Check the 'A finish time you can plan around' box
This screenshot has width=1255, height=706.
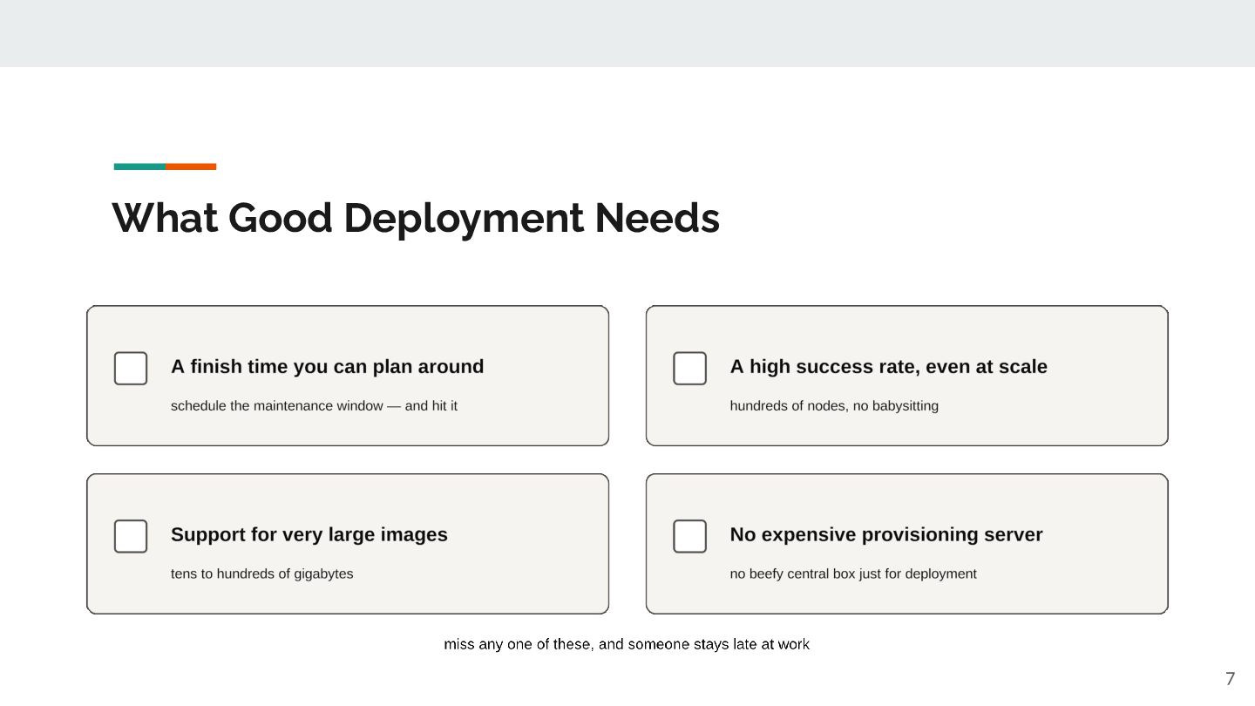point(131,368)
